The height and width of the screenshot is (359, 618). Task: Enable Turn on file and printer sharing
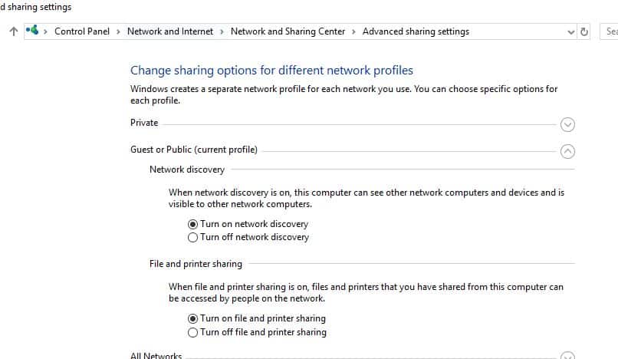193,318
